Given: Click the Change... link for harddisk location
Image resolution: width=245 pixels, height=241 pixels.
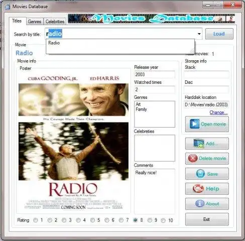Looking at the screenshot, I should tap(218, 112).
